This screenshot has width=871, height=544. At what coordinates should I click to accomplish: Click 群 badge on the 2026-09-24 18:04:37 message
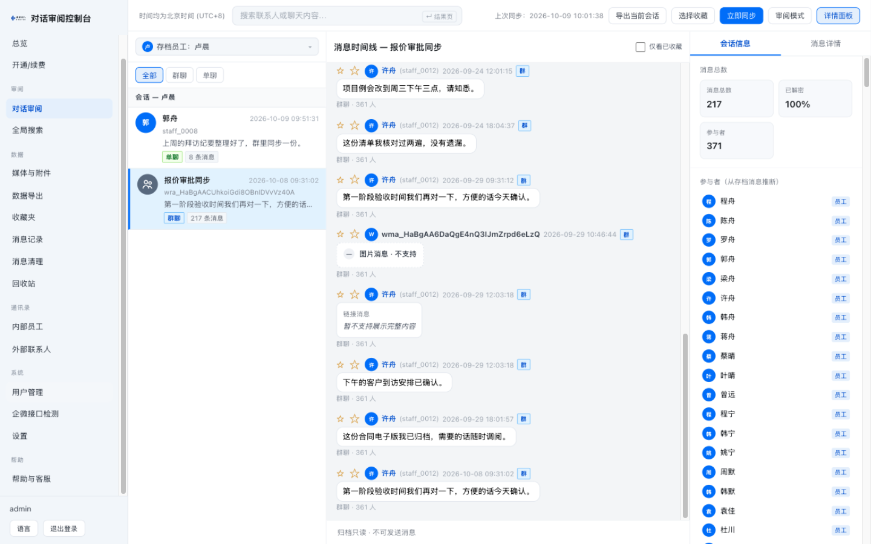525,125
